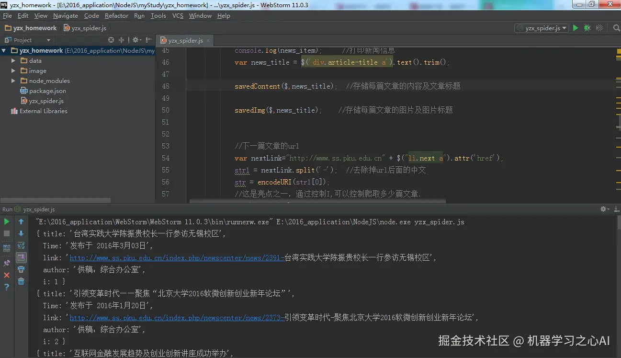
Task: Stop the running process
Action: 7,233
